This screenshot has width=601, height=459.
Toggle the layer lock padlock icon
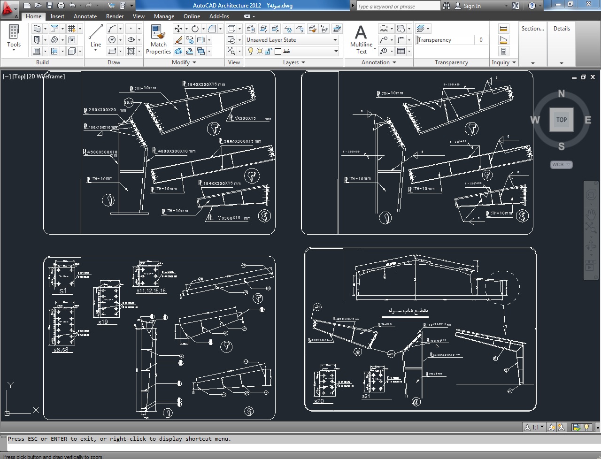269,51
